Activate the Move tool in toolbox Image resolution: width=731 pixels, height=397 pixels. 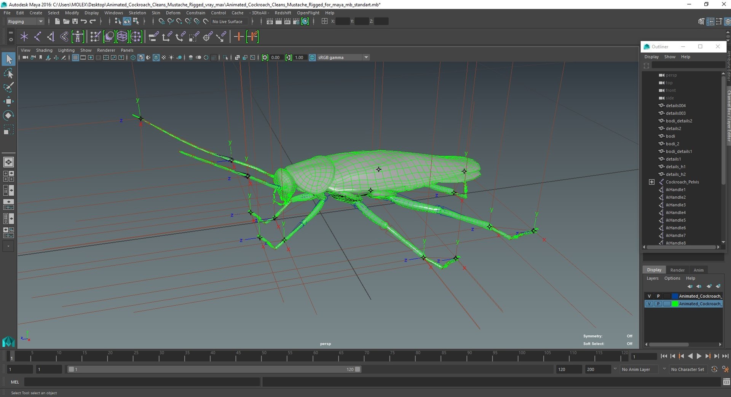coord(8,101)
